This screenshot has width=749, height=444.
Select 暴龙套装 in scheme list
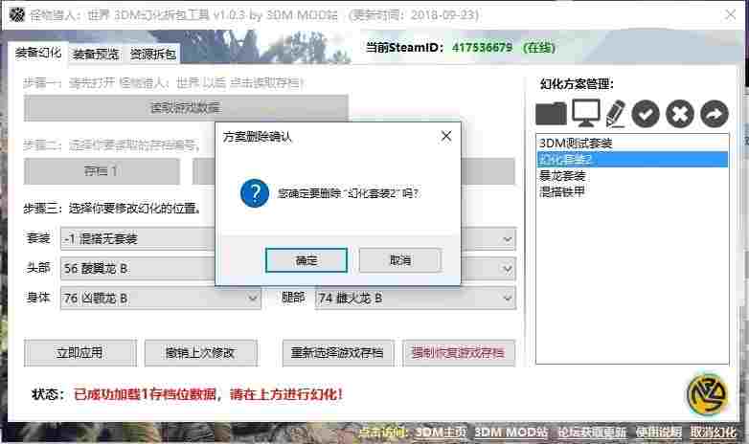click(x=632, y=175)
